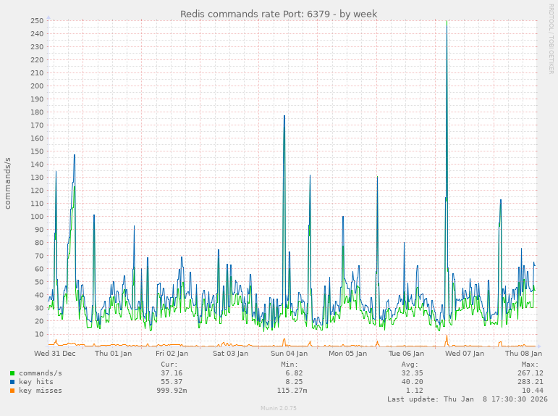Click the 50 y-axis tick label
Image resolution: width=558 pixels, height=416 pixels.
point(39,282)
